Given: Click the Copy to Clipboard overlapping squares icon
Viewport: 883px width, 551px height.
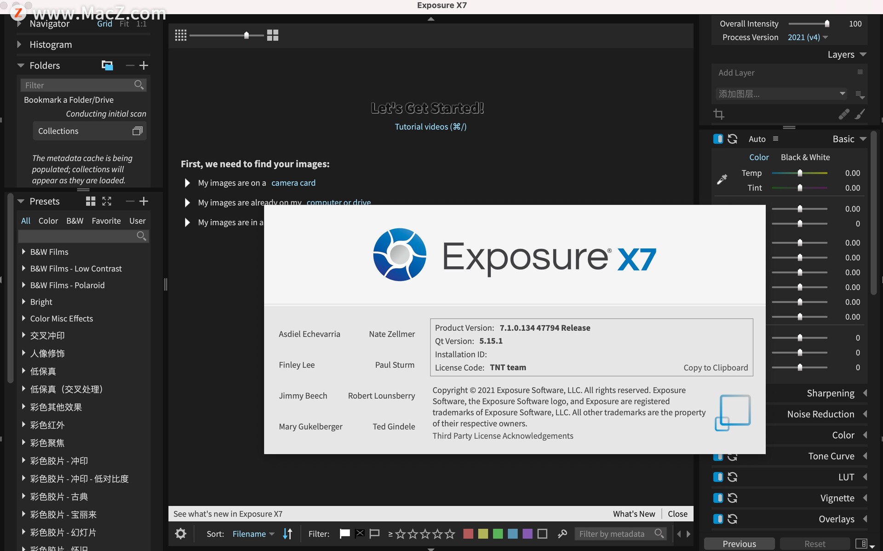Looking at the screenshot, I should coord(733,413).
